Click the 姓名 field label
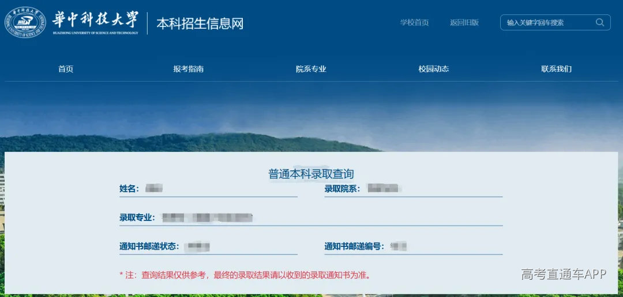 [x=130, y=189]
